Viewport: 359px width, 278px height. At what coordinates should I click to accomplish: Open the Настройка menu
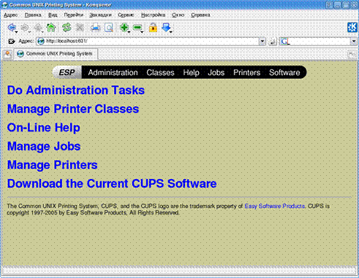pos(153,15)
